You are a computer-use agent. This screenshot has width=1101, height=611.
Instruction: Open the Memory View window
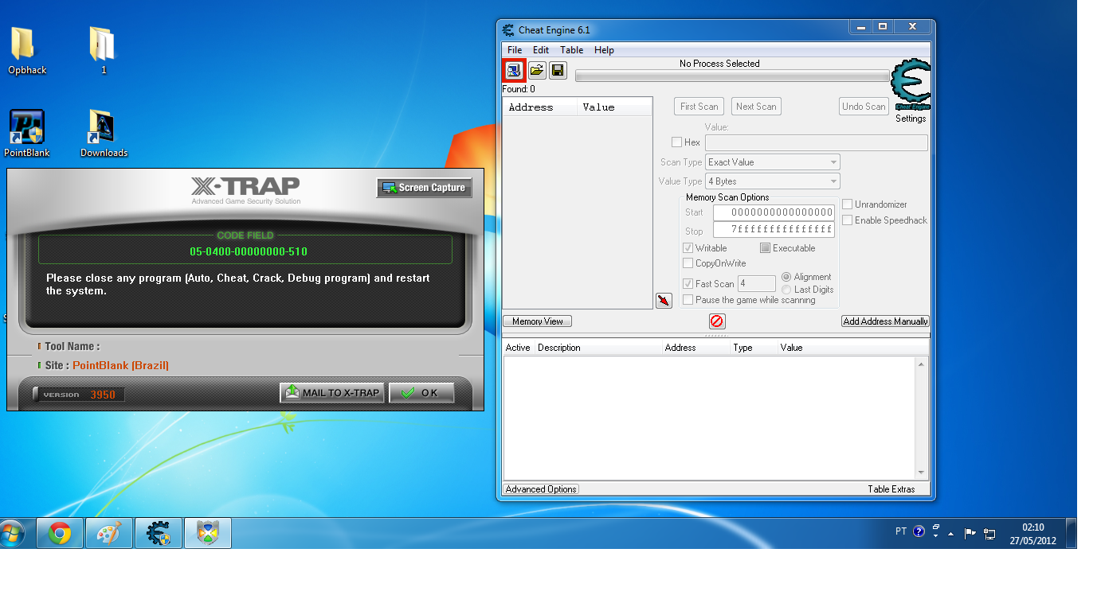538,321
